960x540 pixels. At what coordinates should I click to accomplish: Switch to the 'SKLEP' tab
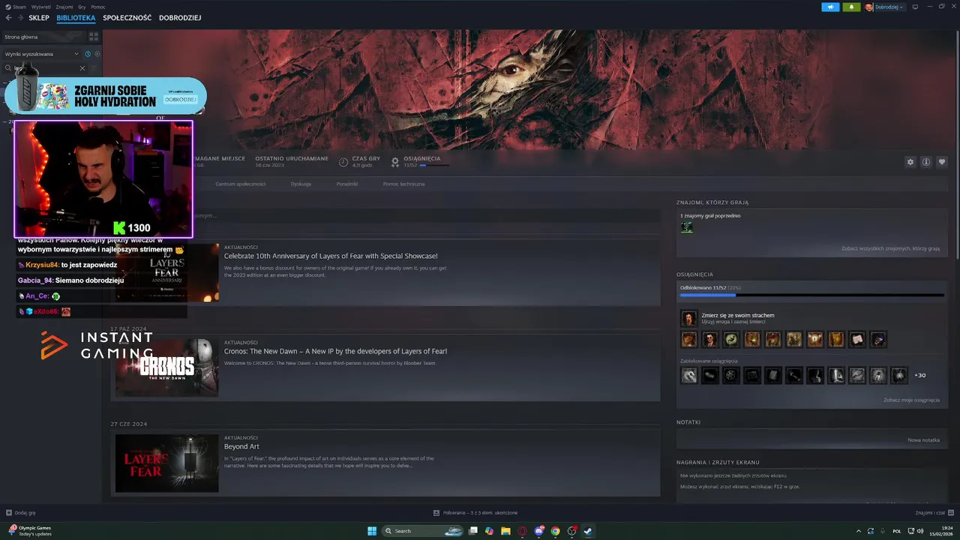pos(39,17)
